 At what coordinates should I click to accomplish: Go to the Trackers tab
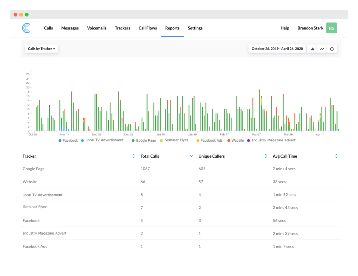[x=122, y=28]
